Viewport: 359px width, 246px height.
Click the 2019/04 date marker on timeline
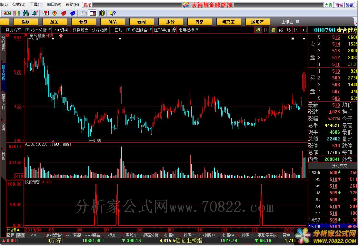pos(33,230)
